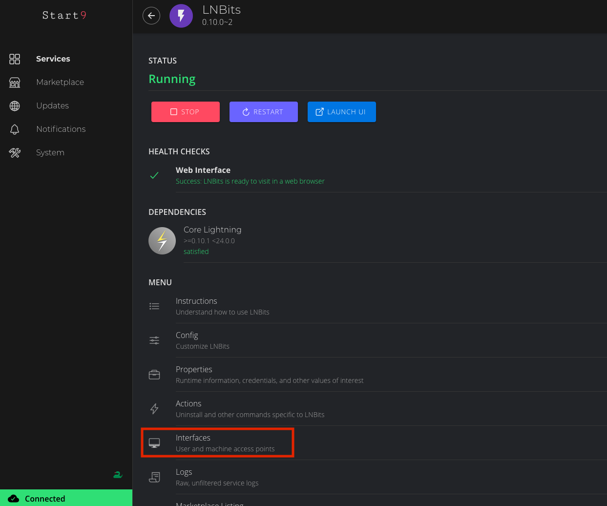Restart the LNBits service

(264, 112)
